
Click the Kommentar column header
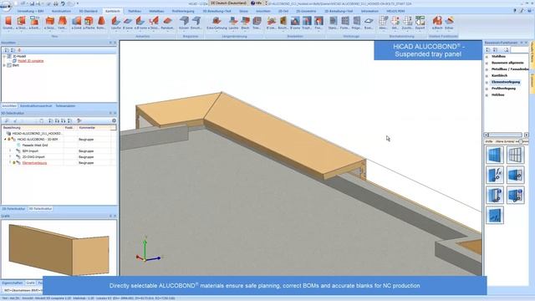94,128
